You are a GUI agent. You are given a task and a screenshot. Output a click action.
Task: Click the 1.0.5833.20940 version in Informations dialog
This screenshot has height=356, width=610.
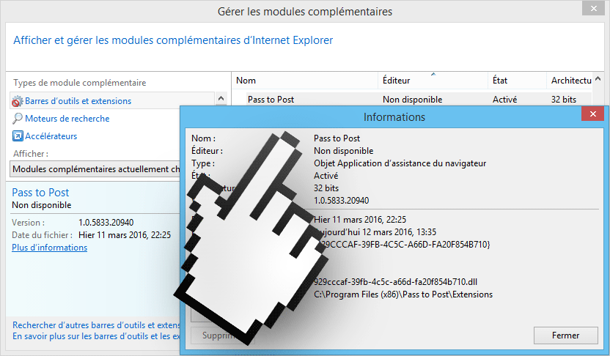(341, 201)
